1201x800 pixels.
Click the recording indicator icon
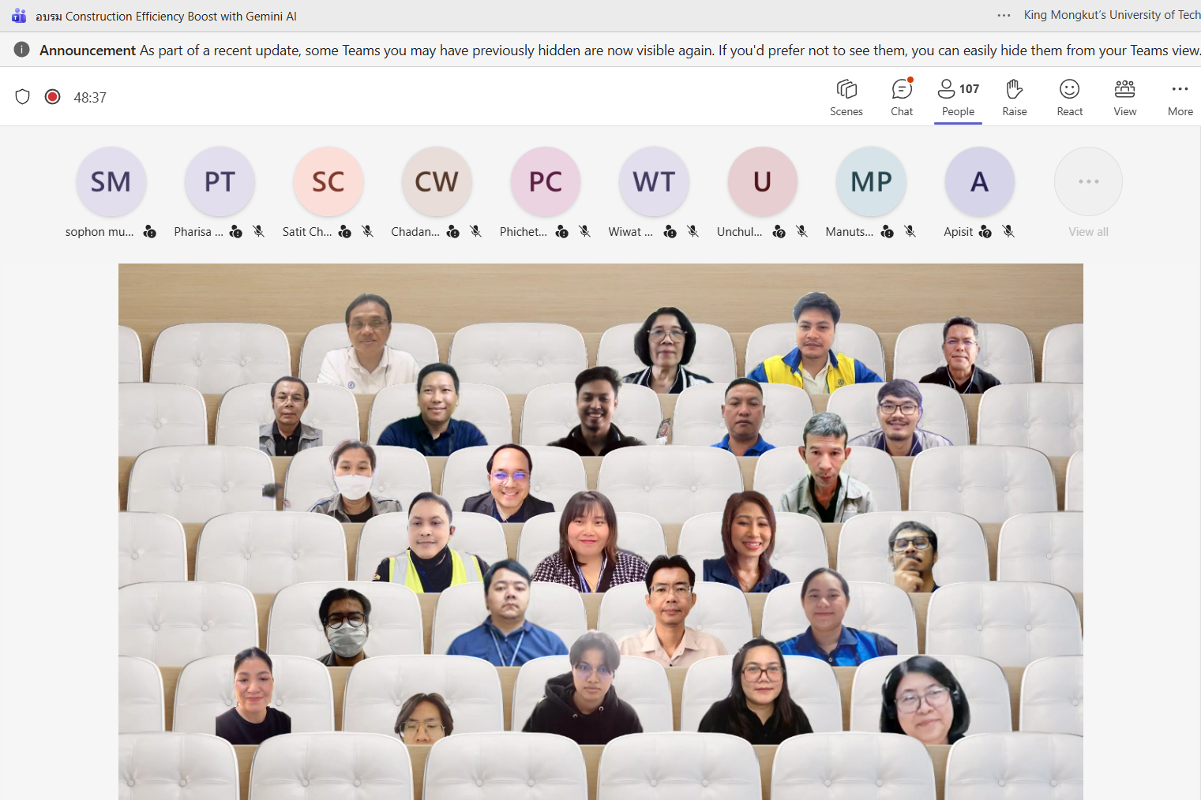click(x=53, y=97)
